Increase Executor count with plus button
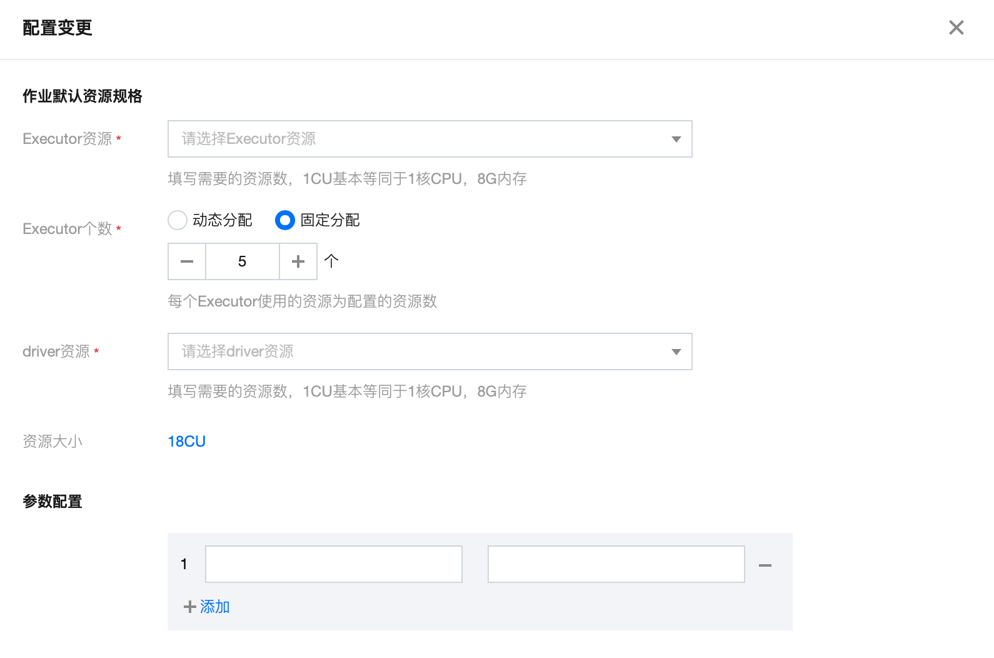The width and height of the screenshot is (994, 658). [x=298, y=261]
